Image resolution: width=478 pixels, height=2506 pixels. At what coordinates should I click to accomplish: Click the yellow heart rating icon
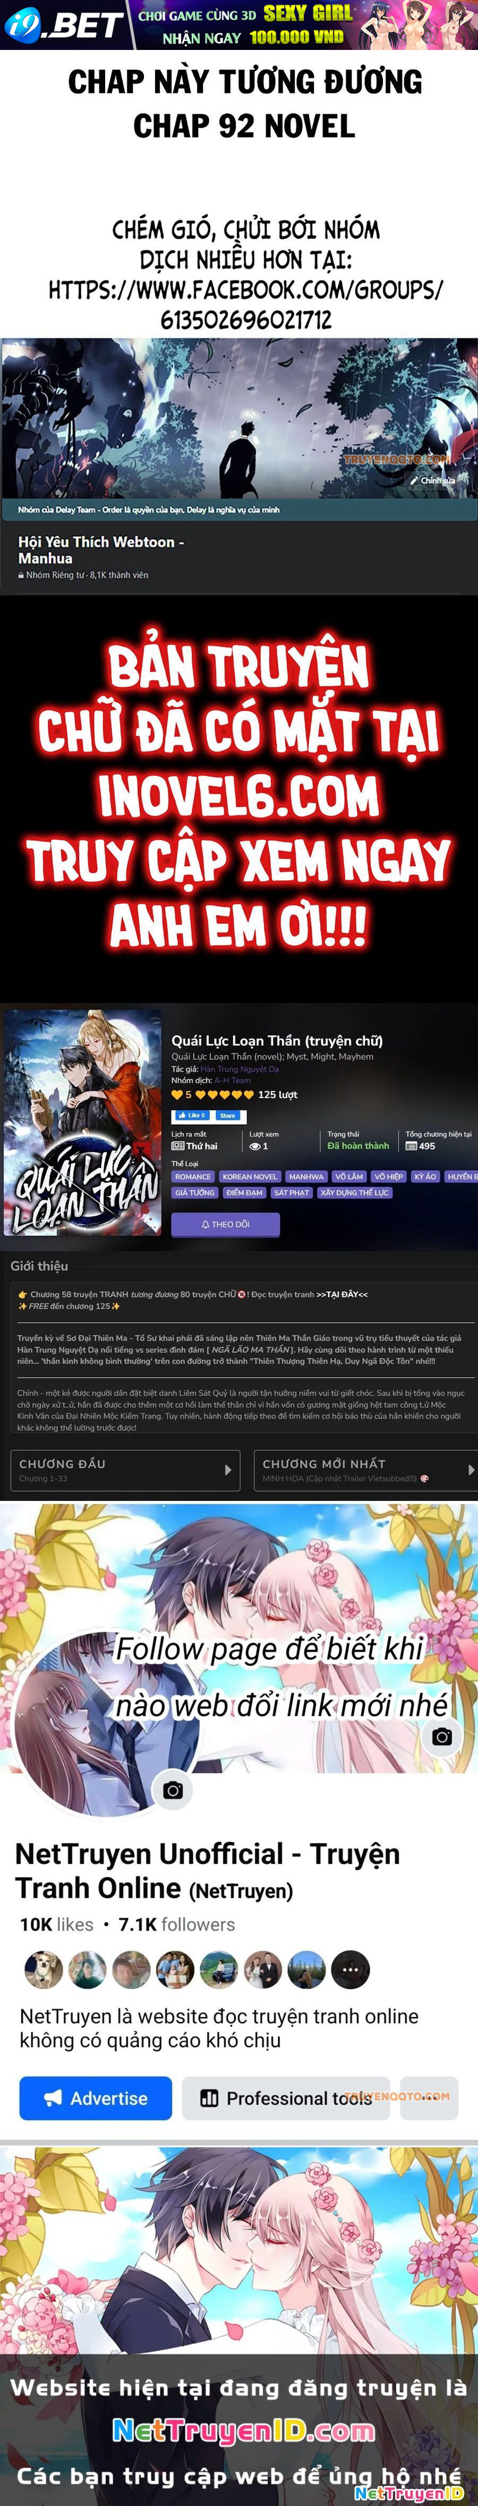[x=177, y=1094]
